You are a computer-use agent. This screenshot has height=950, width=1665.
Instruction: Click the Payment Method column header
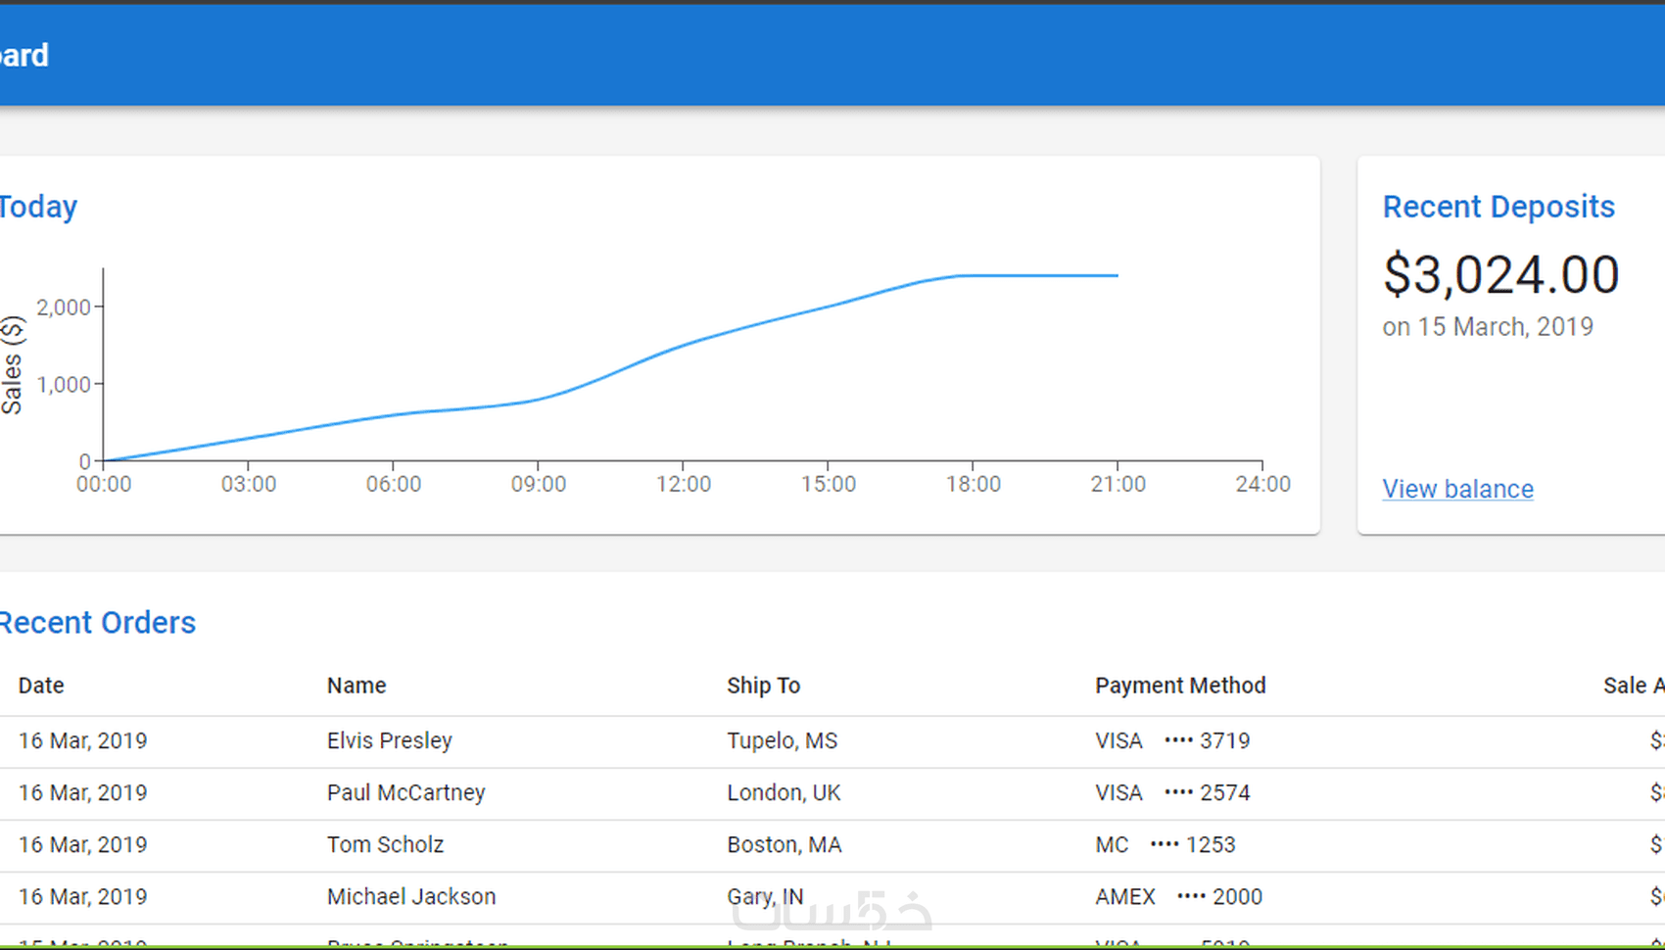point(1180,686)
